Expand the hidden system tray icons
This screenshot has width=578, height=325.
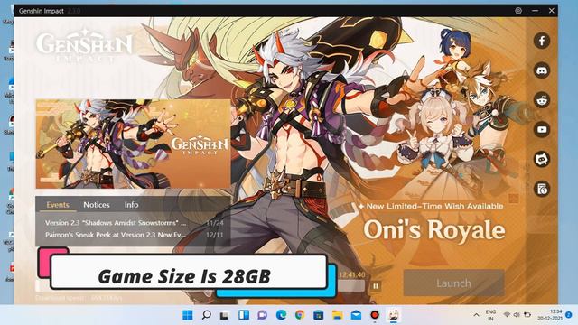[476, 315]
